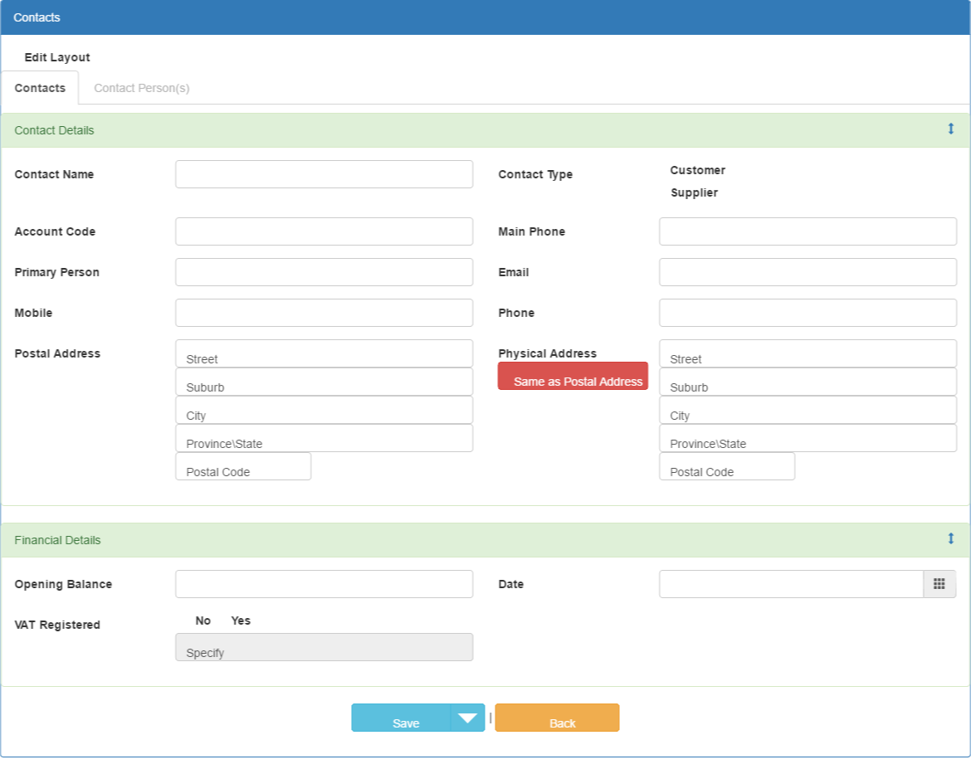Choose No for VAT Registered
The height and width of the screenshot is (774, 971).
tap(203, 621)
